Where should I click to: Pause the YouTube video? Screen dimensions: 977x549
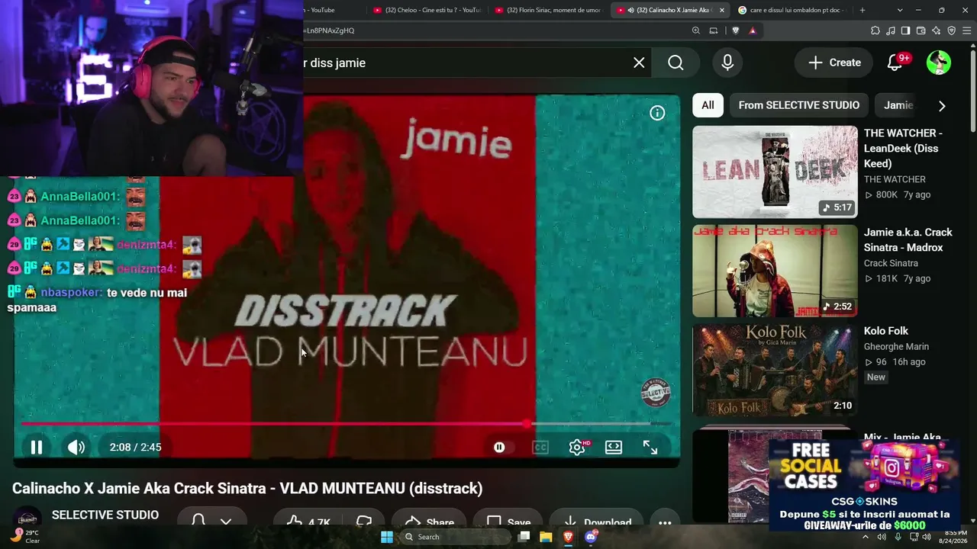(x=36, y=448)
